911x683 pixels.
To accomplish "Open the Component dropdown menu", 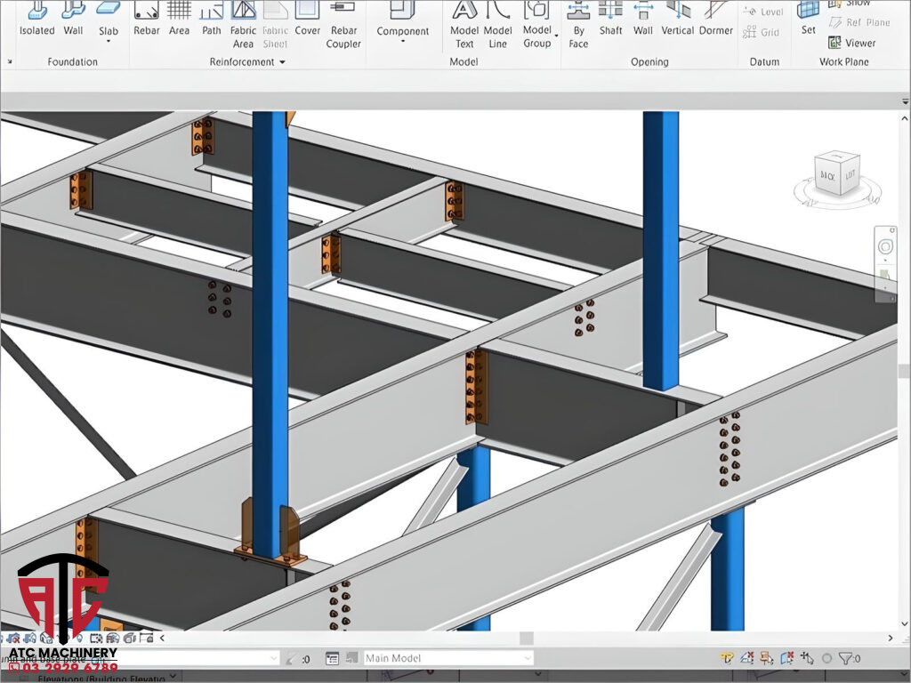I will pyautogui.click(x=402, y=41).
